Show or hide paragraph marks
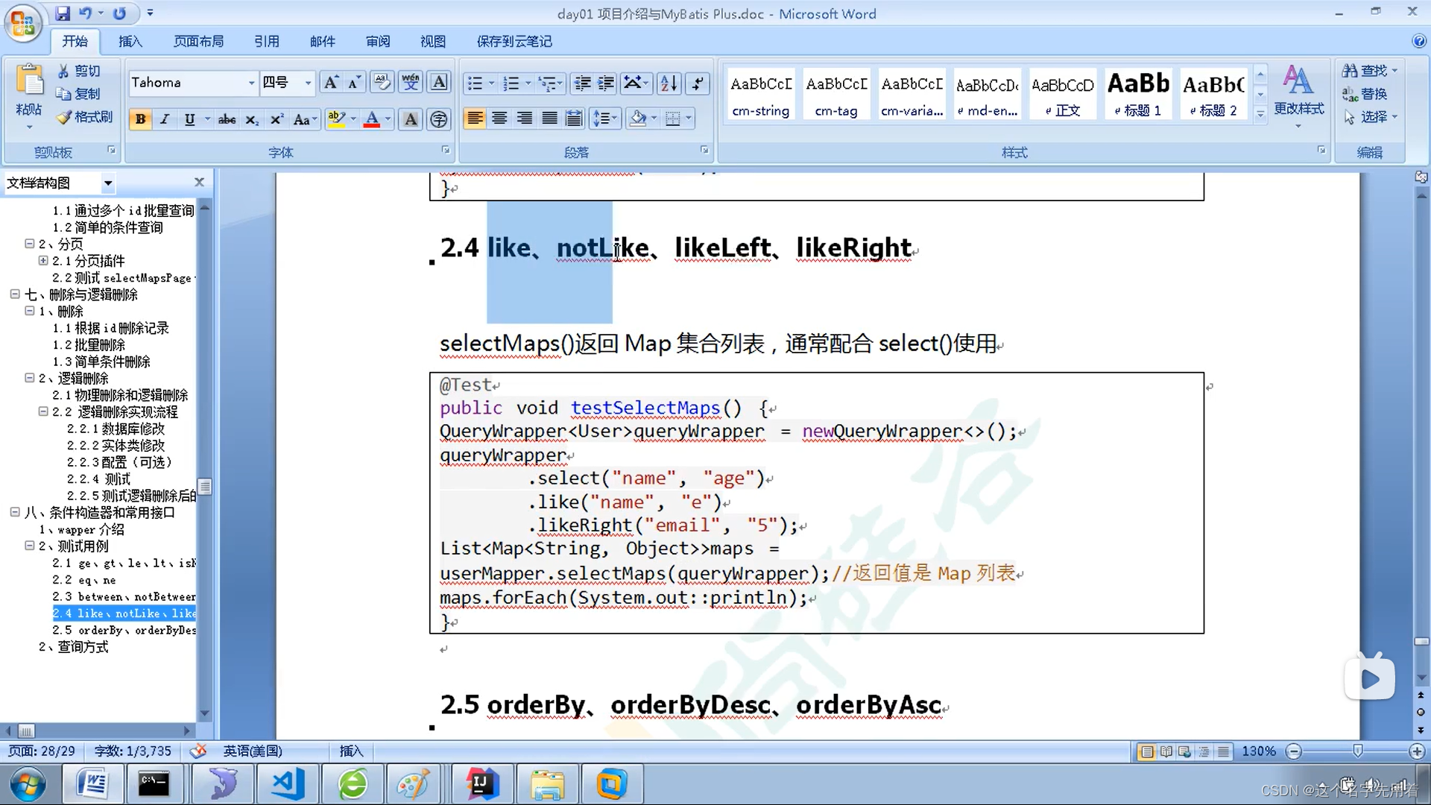Screen dimensions: 1431x805 click(x=698, y=83)
